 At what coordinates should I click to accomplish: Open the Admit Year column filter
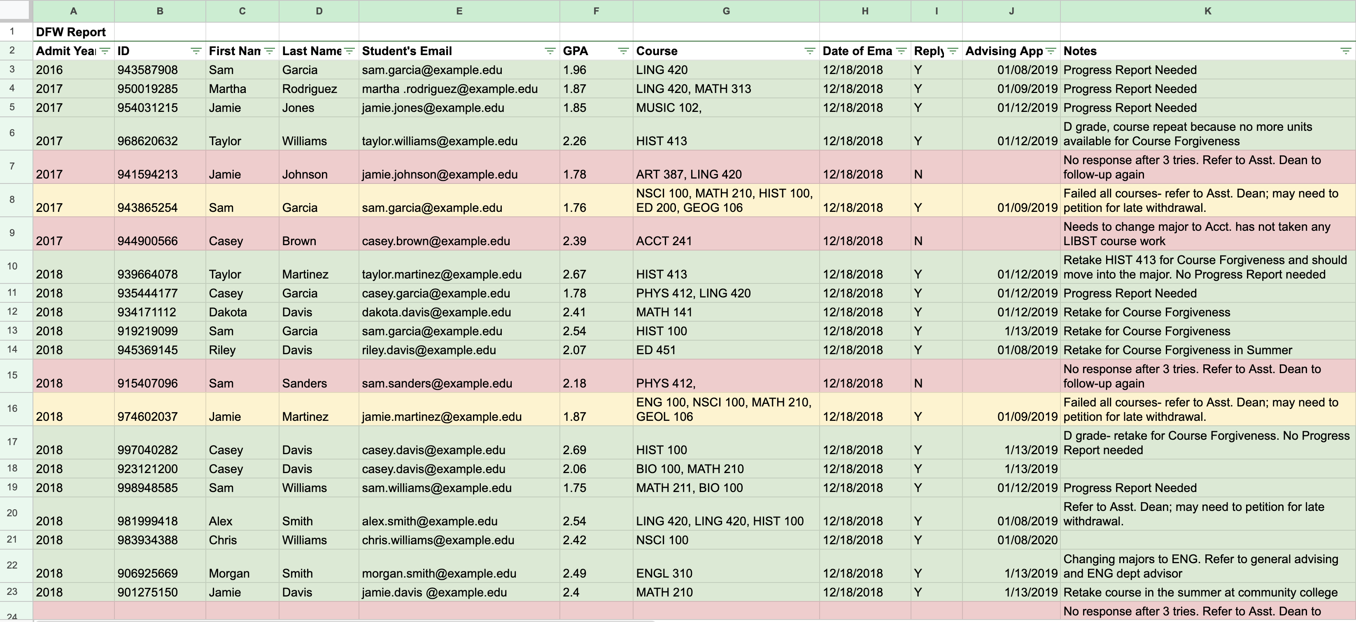pos(105,51)
